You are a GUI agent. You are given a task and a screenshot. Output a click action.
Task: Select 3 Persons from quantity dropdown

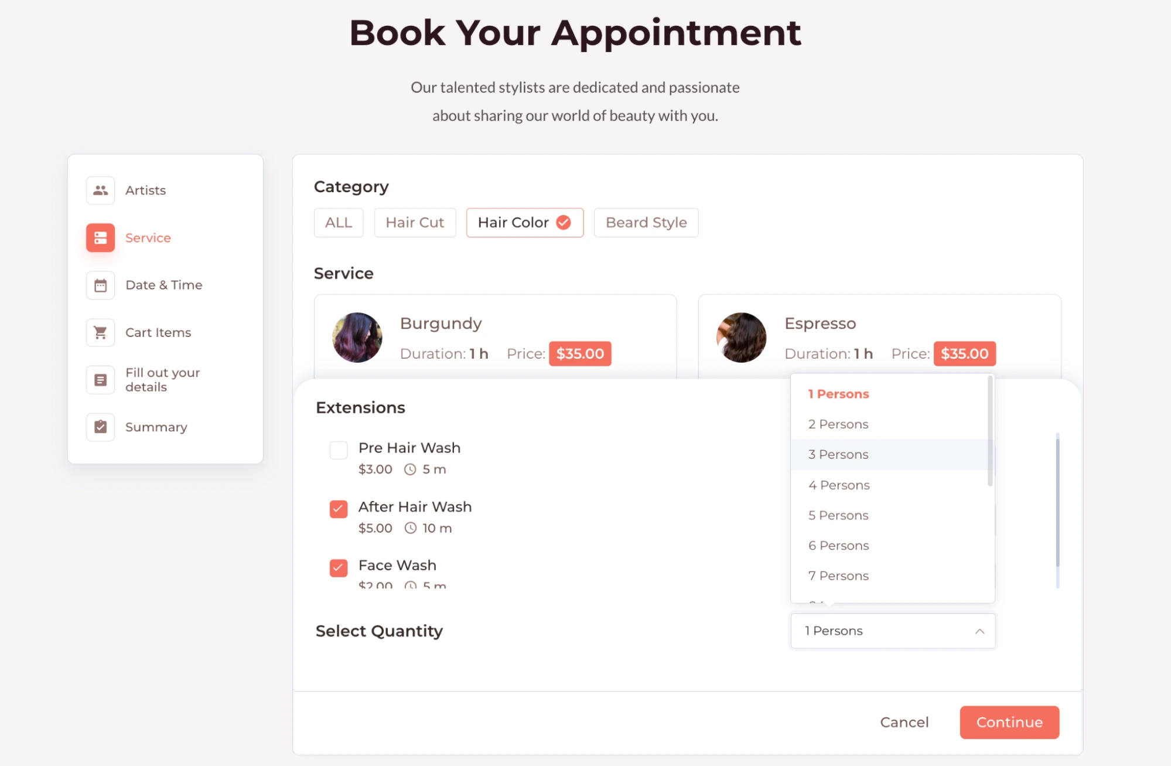(x=838, y=454)
